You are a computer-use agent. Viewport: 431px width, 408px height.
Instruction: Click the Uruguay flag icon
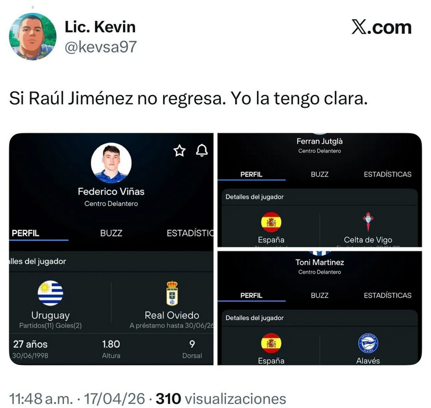pos(50,293)
